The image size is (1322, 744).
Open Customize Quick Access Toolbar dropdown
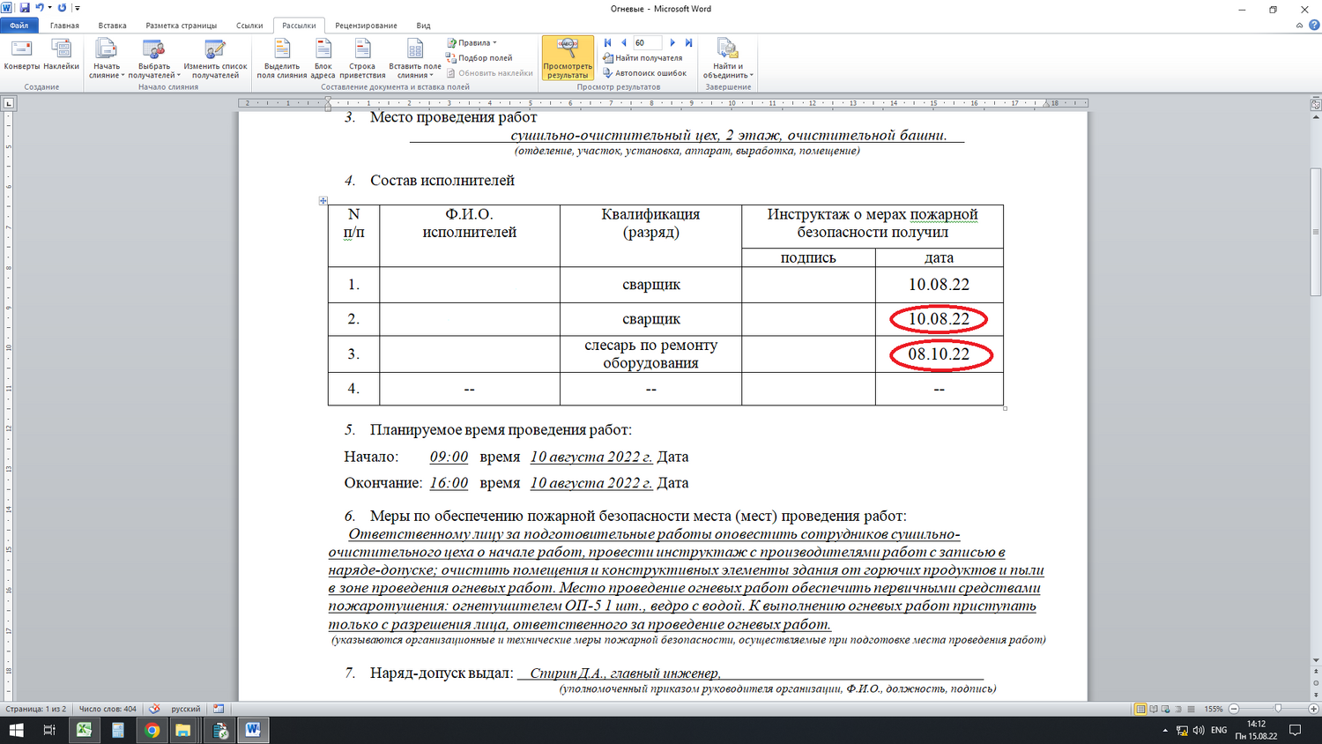(78, 8)
